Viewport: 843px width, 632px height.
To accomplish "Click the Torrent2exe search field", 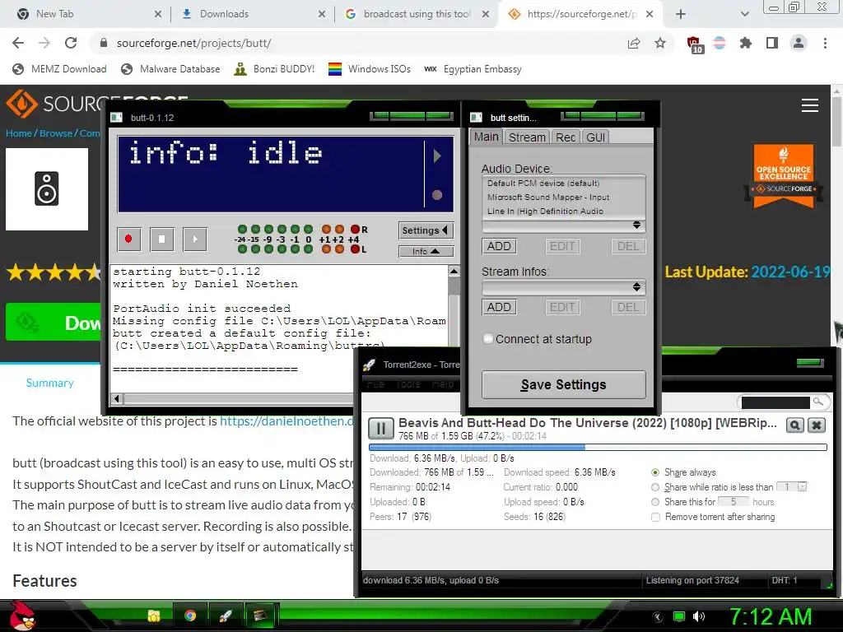I will coord(775,402).
